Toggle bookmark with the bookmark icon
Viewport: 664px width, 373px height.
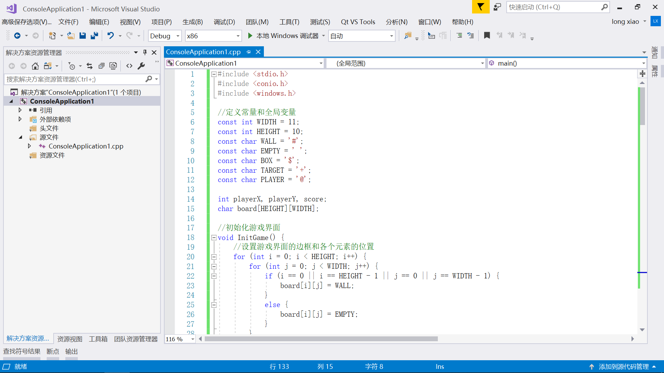(x=487, y=36)
